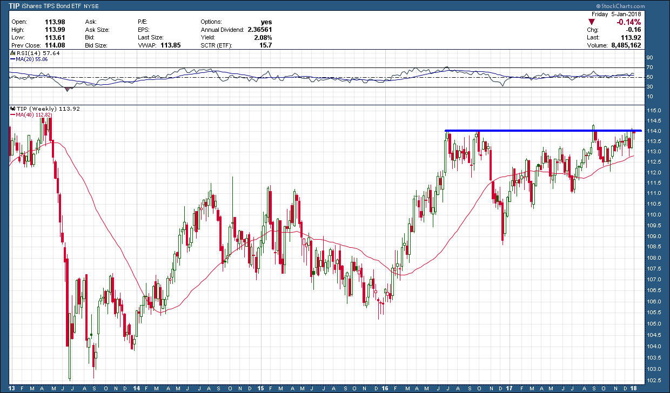Click the P/E label
This screenshot has width=670, height=393.
[144, 22]
